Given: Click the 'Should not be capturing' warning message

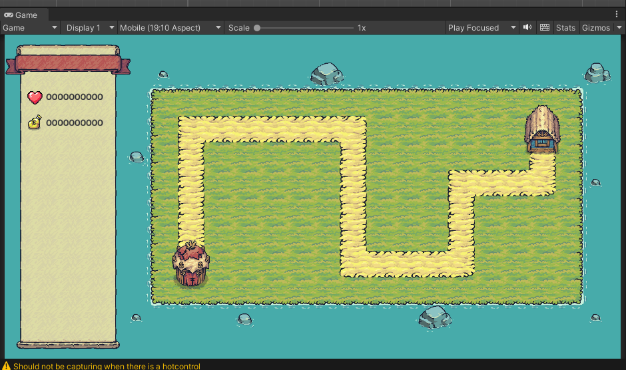Looking at the screenshot, I should click(x=107, y=366).
